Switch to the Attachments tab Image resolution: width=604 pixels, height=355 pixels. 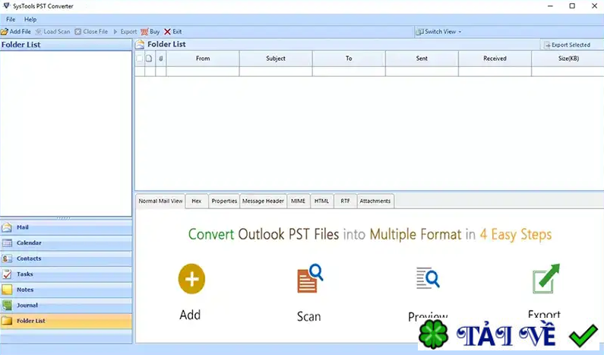pos(375,201)
